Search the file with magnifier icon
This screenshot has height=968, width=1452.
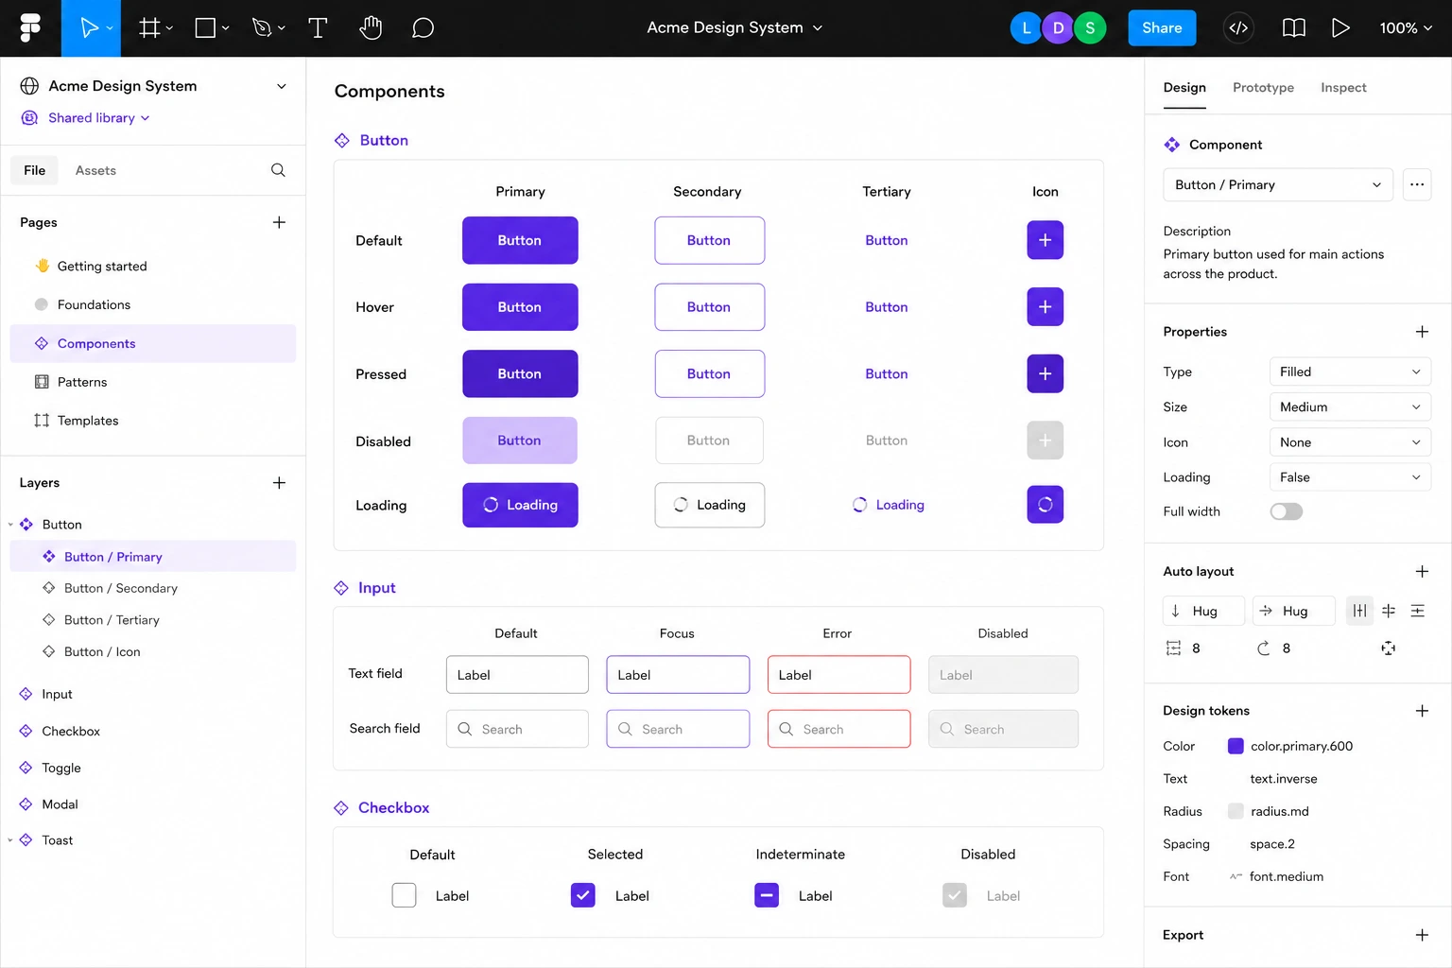point(278,170)
